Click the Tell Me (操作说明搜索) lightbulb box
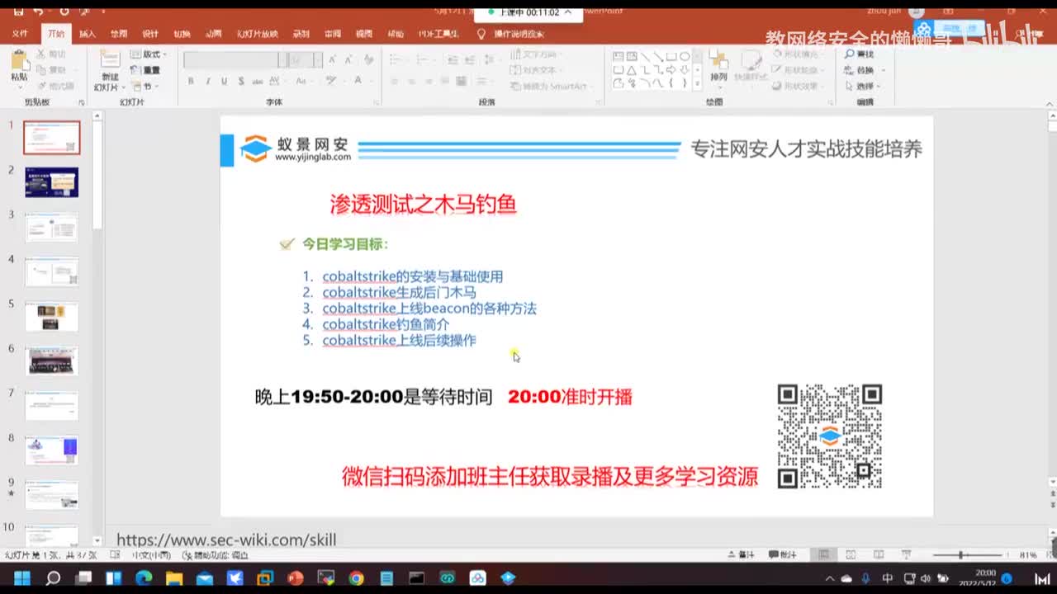Image resolution: width=1057 pixels, height=594 pixels. [x=512, y=34]
